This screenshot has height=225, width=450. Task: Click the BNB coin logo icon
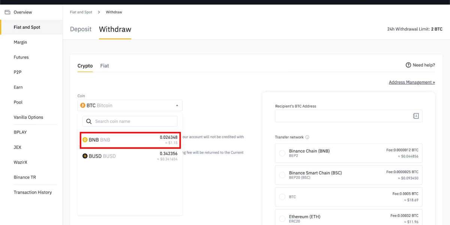tap(85, 140)
